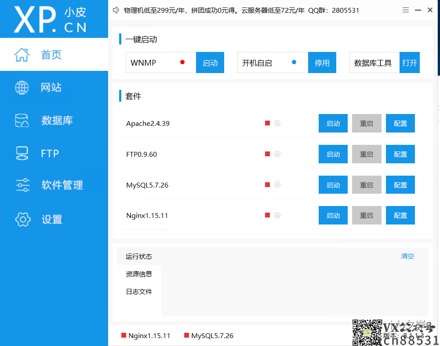
Task: Open the WNMP mode selector
Action: click(160, 63)
